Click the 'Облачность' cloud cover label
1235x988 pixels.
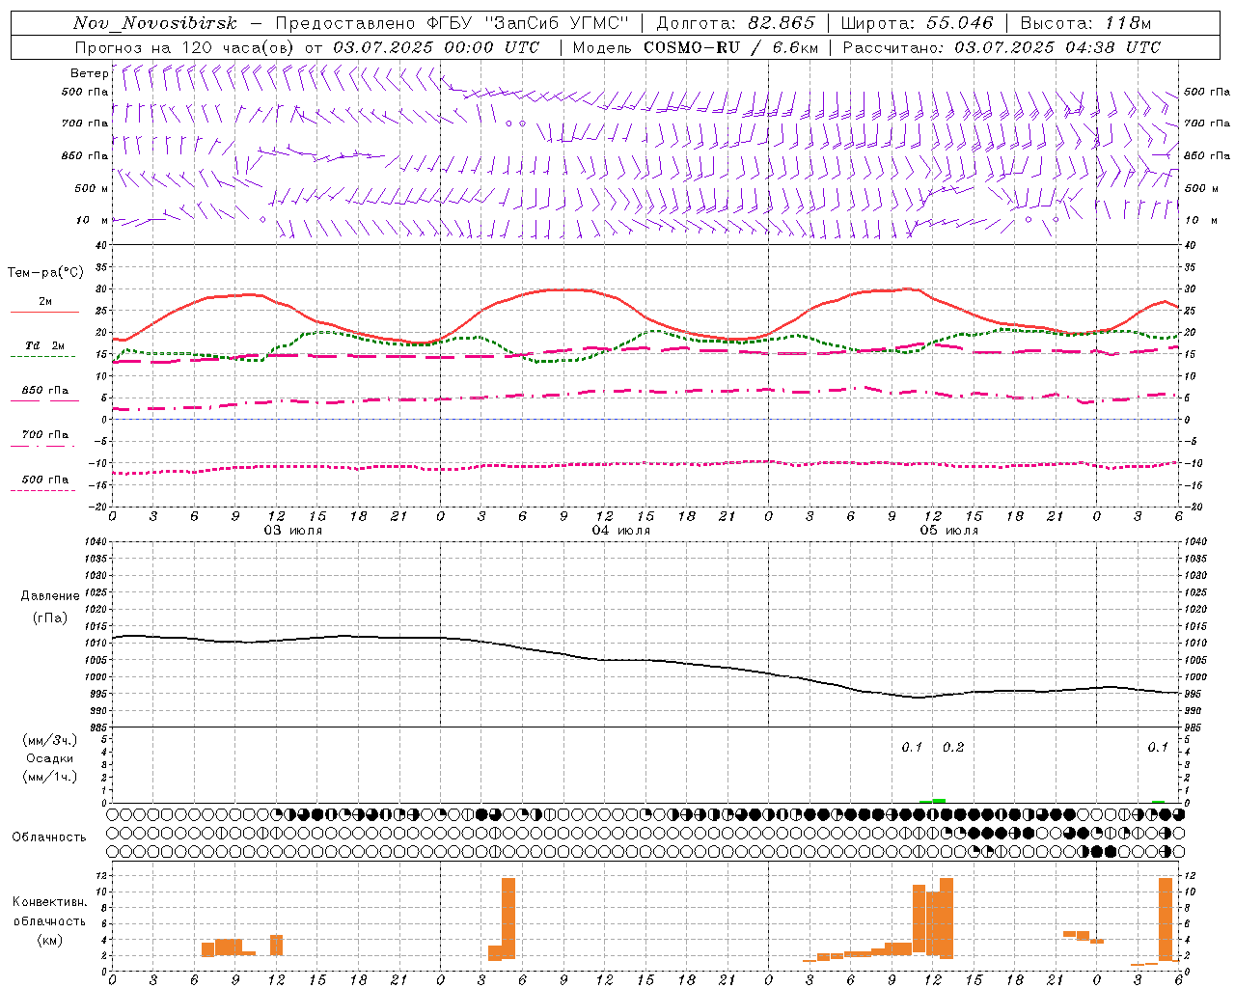pyautogui.click(x=49, y=837)
